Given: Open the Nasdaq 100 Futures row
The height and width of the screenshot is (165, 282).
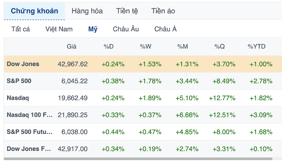Looking at the screenshot, I should tap(143, 115).
